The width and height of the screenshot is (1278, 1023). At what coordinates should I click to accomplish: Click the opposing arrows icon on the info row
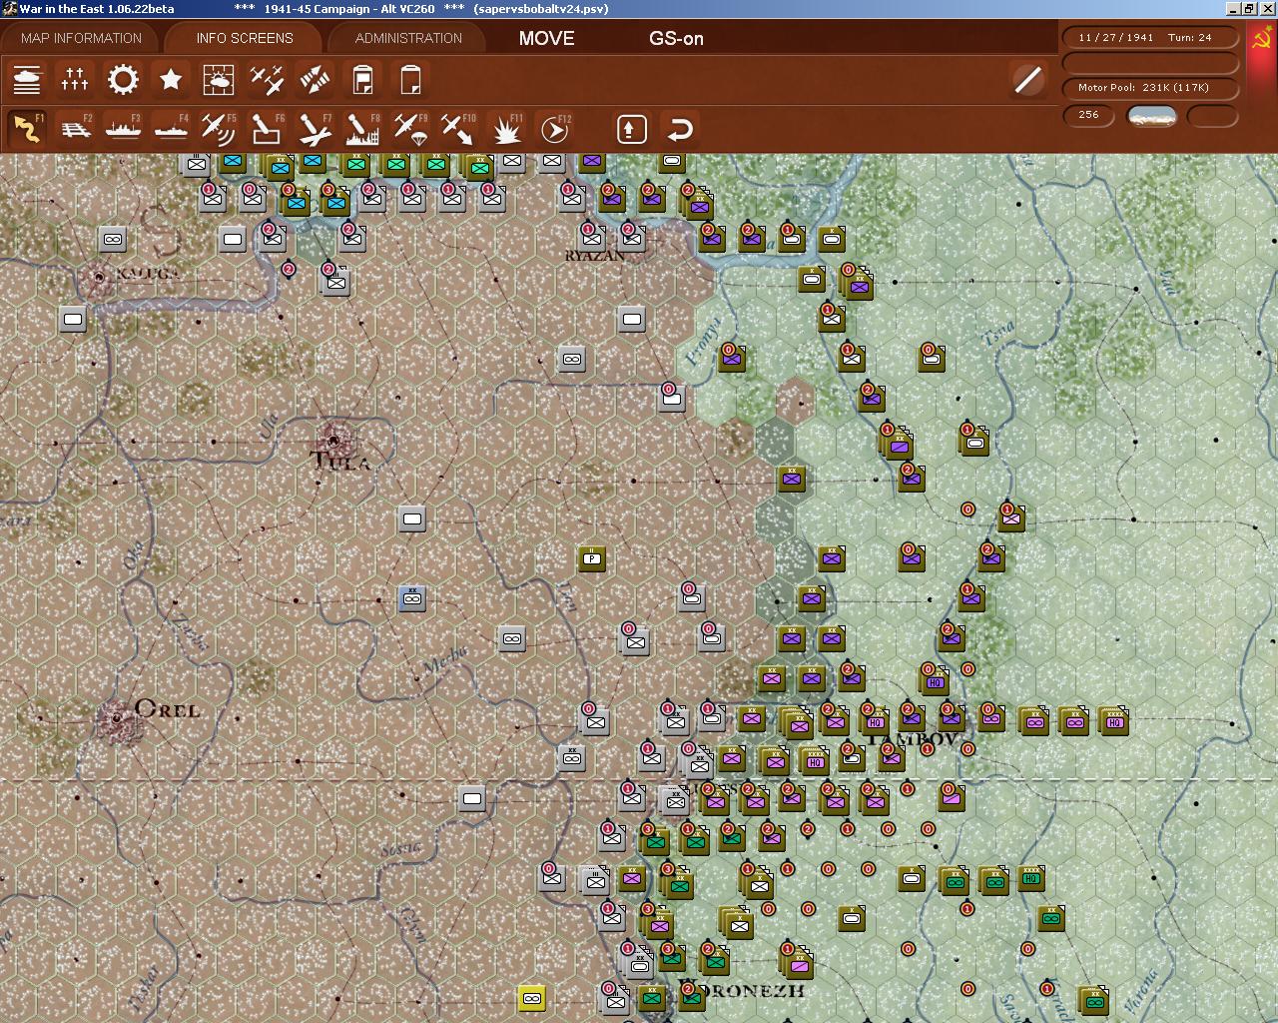point(315,79)
